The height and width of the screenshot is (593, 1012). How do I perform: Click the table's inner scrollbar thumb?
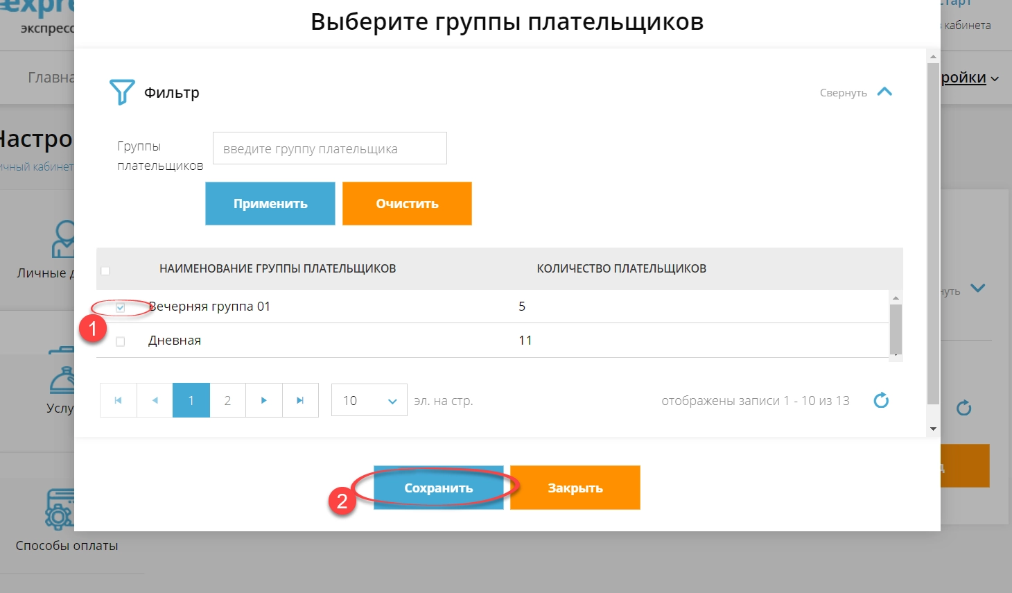click(896, 329)
